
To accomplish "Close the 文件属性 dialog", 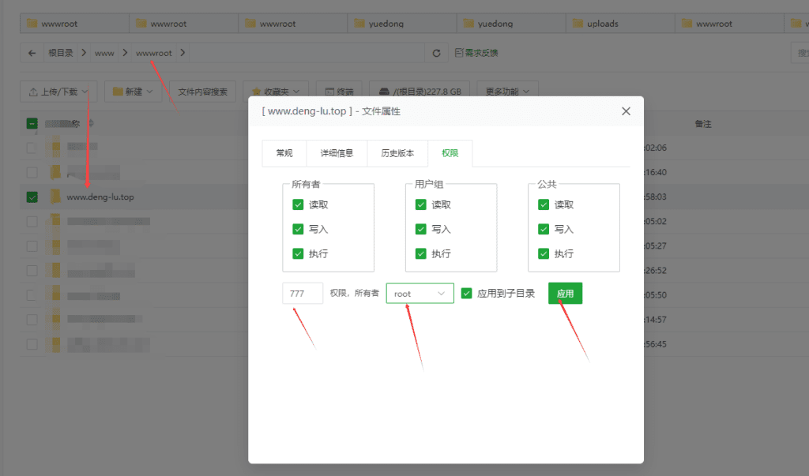I will pos(626,111).
